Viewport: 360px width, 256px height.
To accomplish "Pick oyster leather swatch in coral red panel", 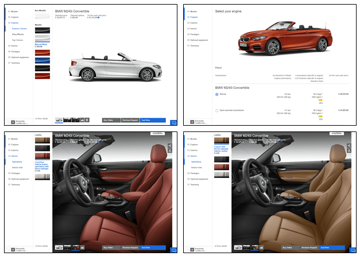I will coord(42,177).
